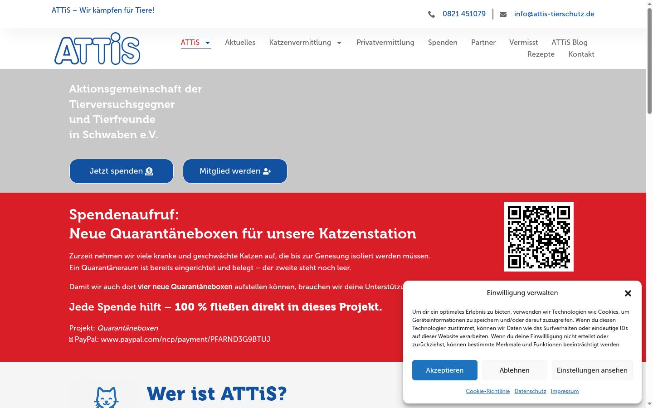The image size is (653, 408).
Task: Click the 'Einwilligung verwalten' dialog title
Action: pyautogui.click(x=522, y=293)
